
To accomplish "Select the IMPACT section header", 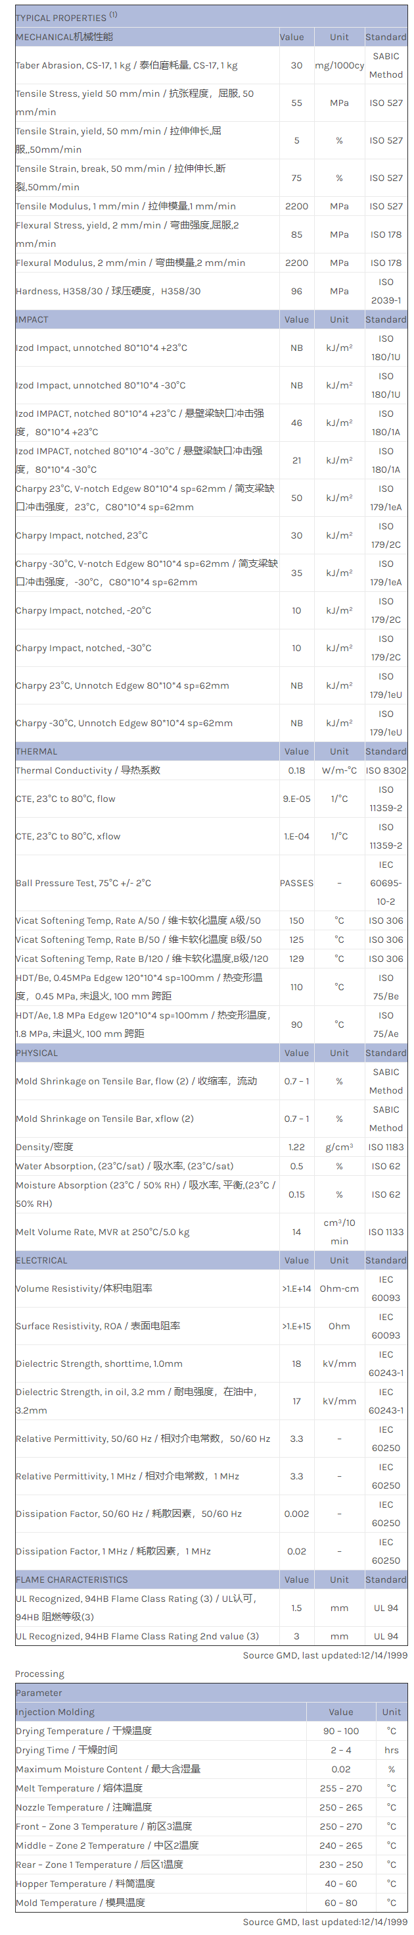I will coord(32,319).
